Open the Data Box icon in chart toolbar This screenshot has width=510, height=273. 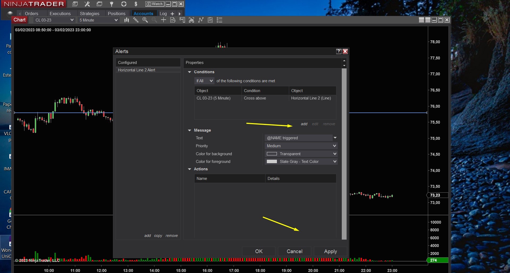(x=173, y=20)
